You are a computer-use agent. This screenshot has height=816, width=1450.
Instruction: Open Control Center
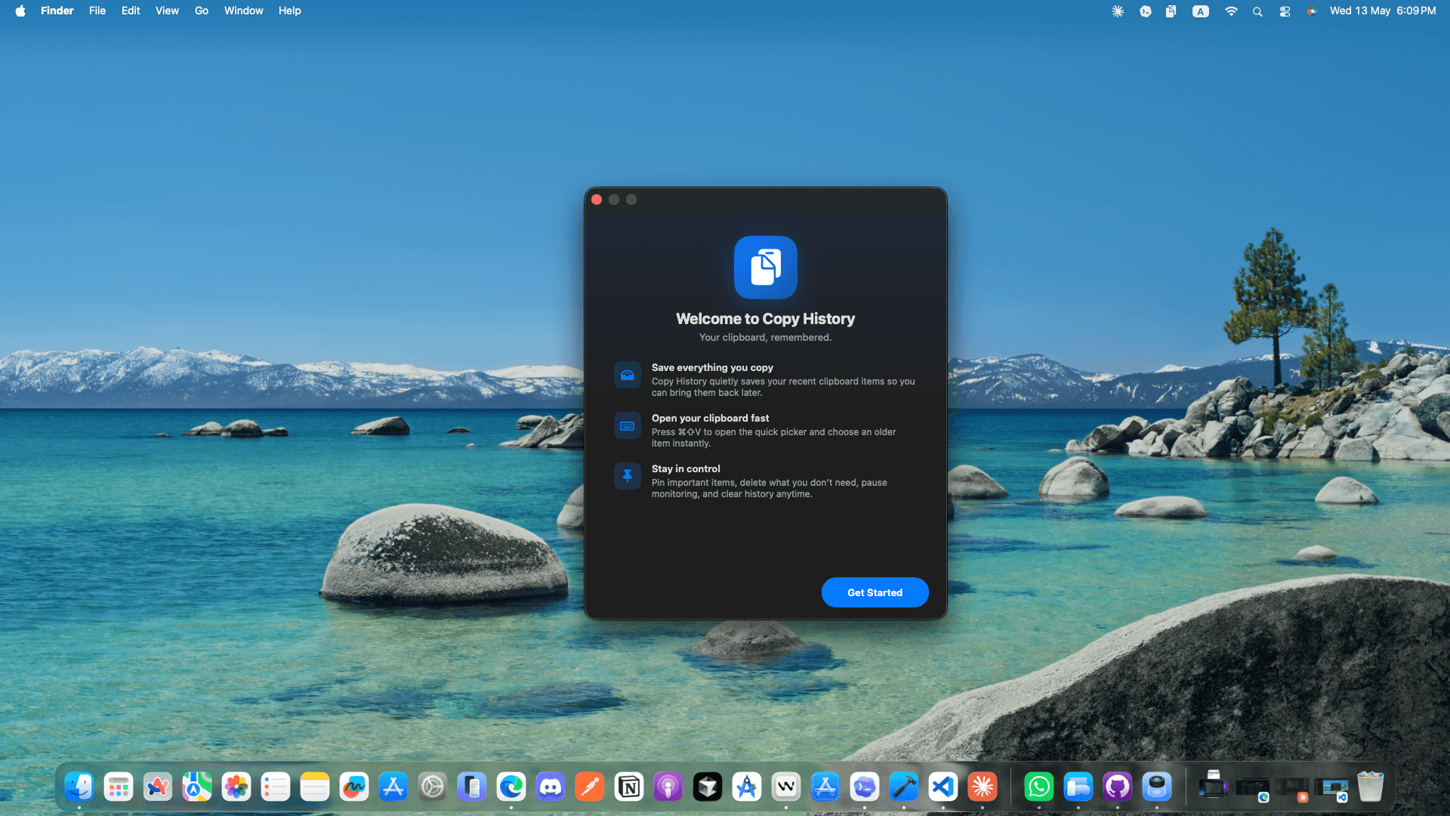coord(1285,11)
